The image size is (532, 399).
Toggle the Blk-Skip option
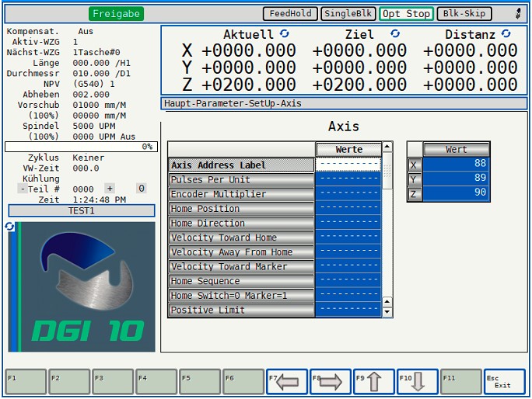464,13
